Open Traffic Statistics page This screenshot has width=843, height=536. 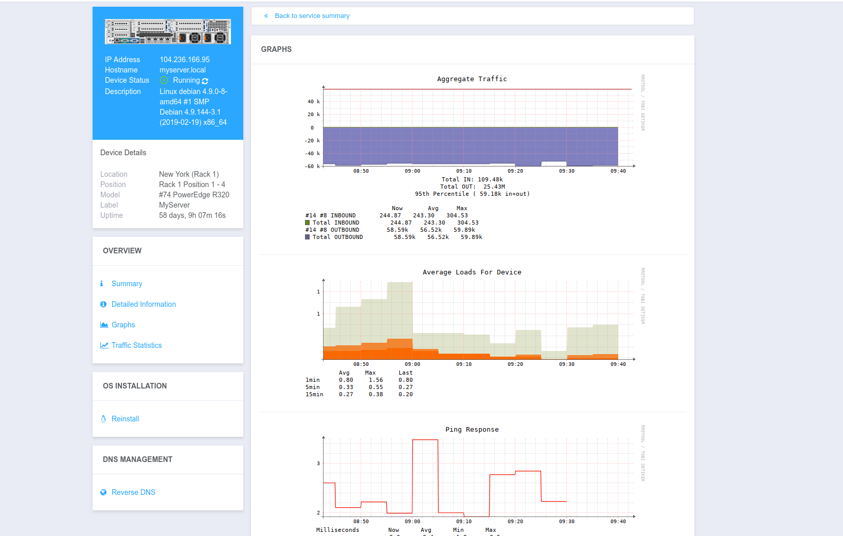click(x=136, y=345)
